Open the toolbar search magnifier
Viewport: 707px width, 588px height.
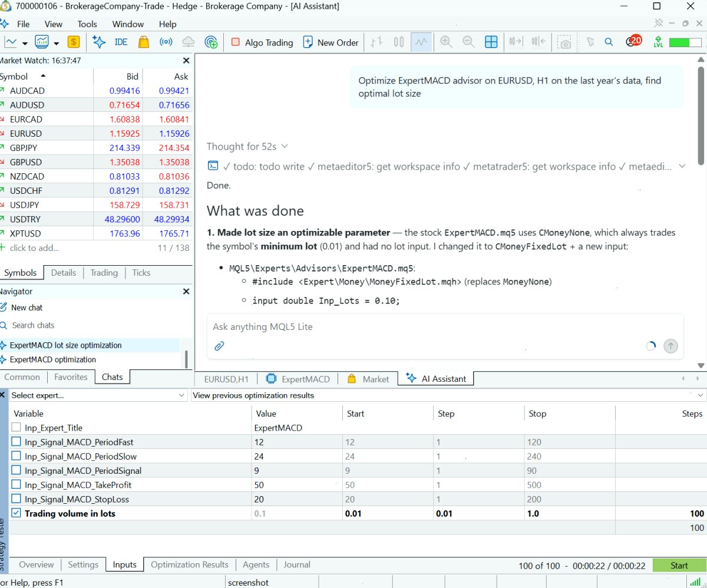coord(609,42)
